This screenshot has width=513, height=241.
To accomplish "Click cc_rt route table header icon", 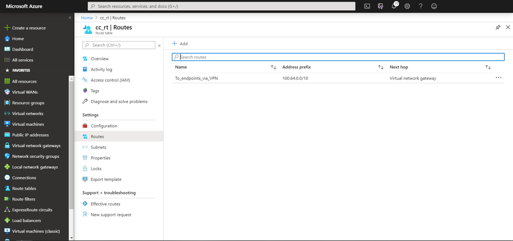I will point(88,29).
